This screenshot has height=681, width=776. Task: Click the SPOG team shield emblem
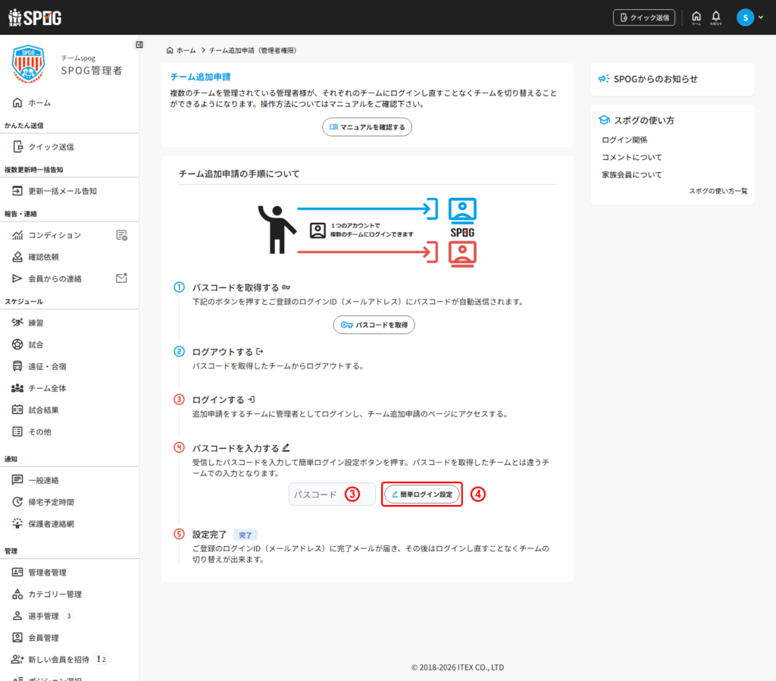29,64
